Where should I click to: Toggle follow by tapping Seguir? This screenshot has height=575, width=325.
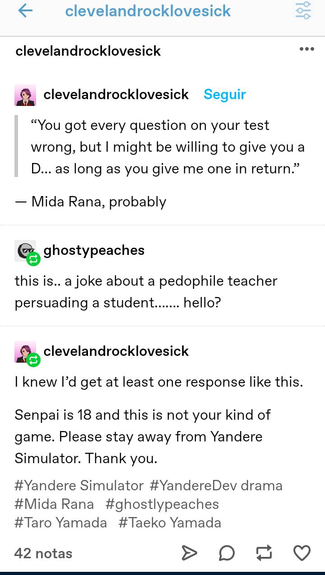pos(225,94)
